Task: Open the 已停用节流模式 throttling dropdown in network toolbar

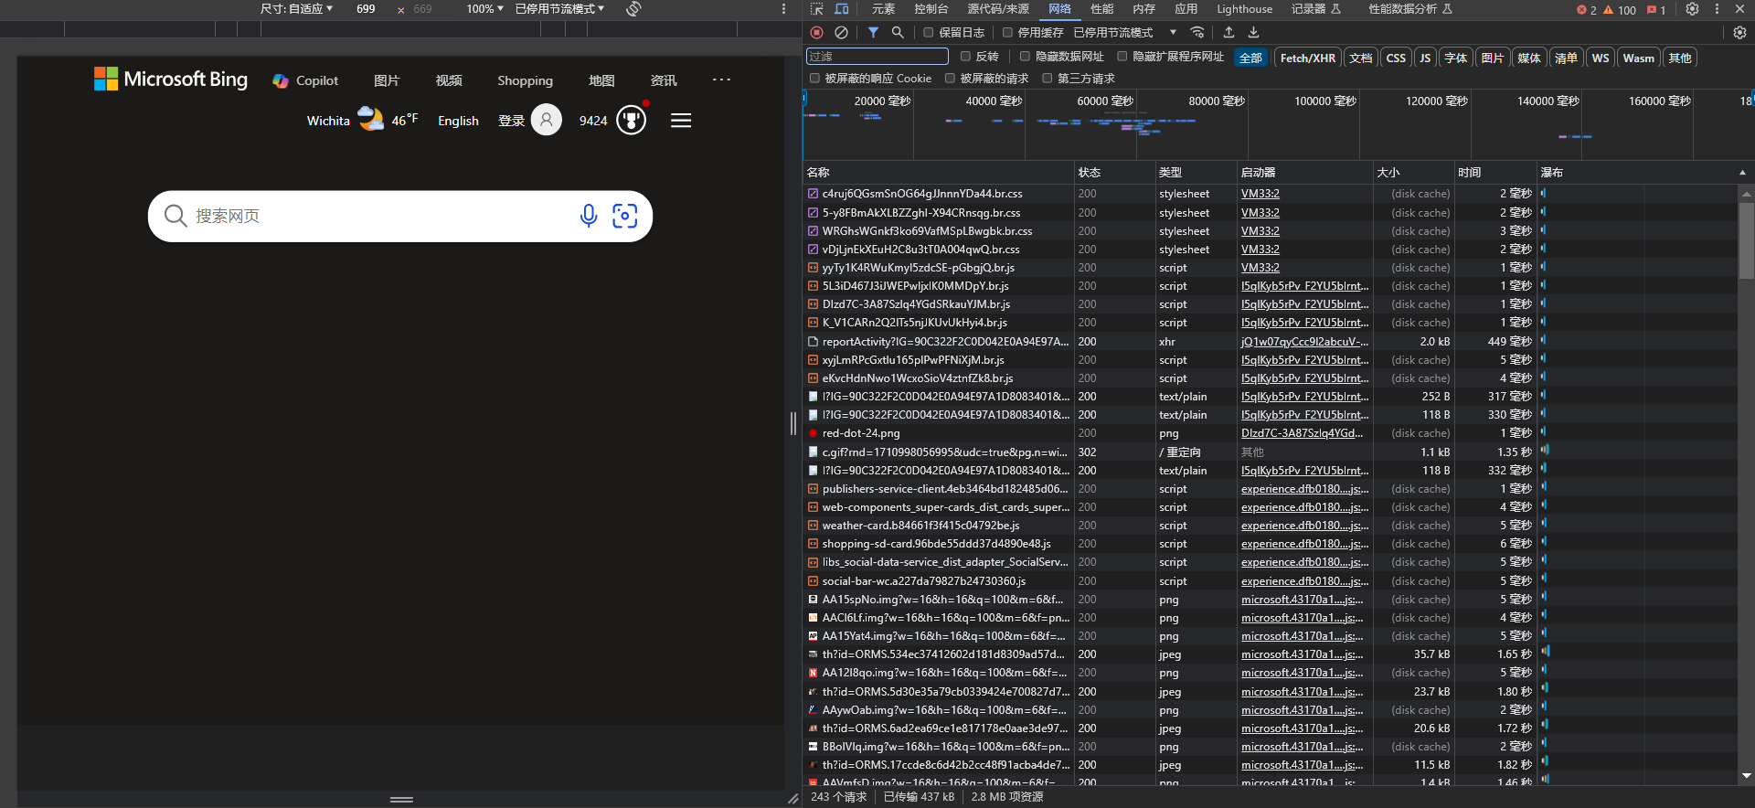Action: (1124, 33)
